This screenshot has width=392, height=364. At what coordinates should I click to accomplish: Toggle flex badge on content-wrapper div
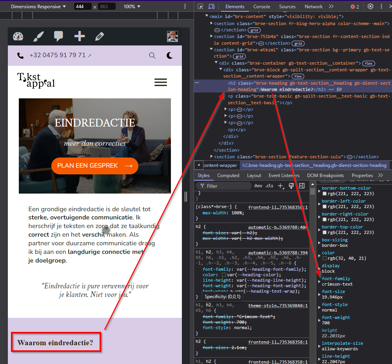[x=298, y=76]
